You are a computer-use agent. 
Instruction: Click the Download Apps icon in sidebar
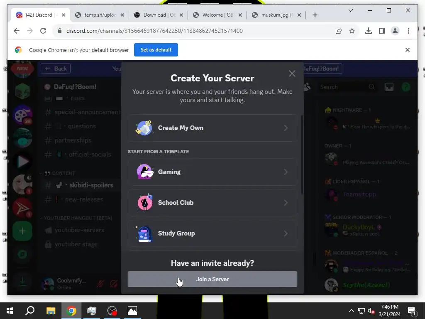[x=22, y=281]
